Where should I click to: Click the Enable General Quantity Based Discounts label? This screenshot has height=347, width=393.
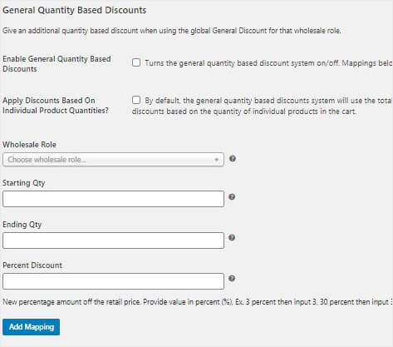tap(56, 64)
